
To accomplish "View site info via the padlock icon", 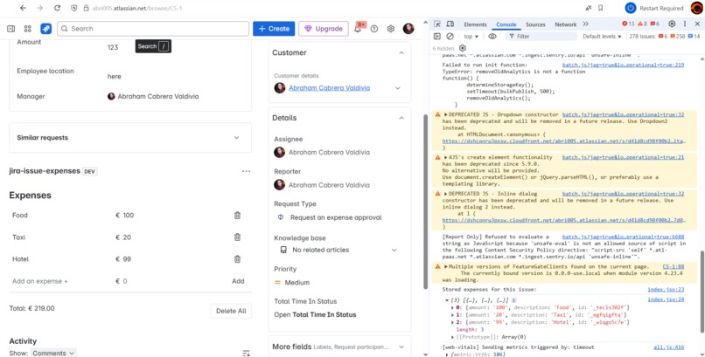I will pos(86,8).
